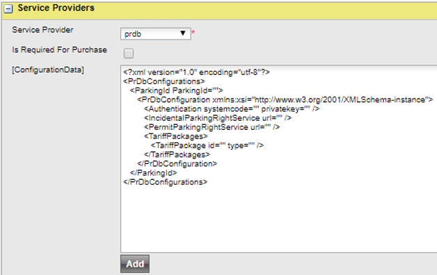The image size is (437, 275).
Task: Open the Service Provider dropdown showing prdb
Action: tap(155, 33)
